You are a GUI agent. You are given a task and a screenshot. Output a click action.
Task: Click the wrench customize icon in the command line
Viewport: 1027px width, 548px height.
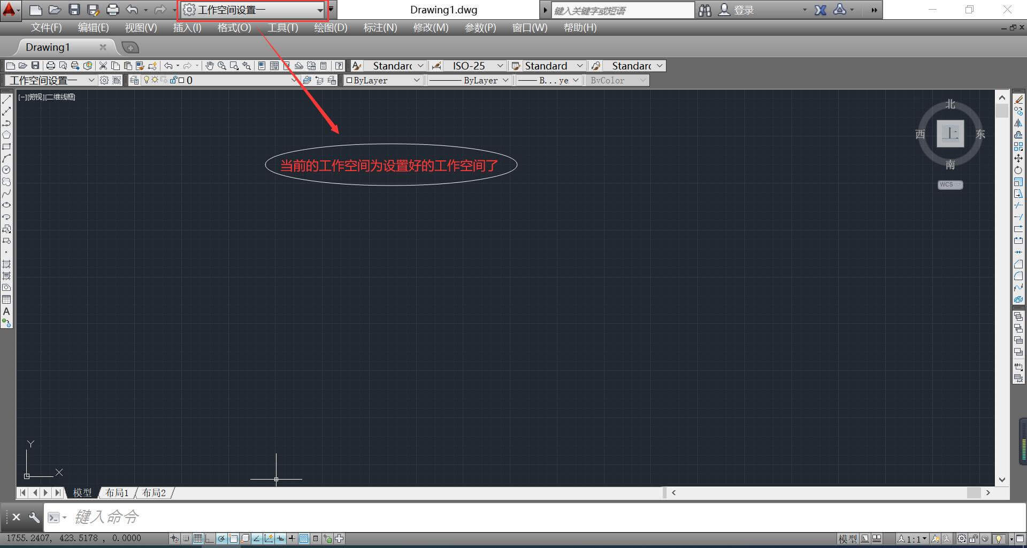[34, 517]
